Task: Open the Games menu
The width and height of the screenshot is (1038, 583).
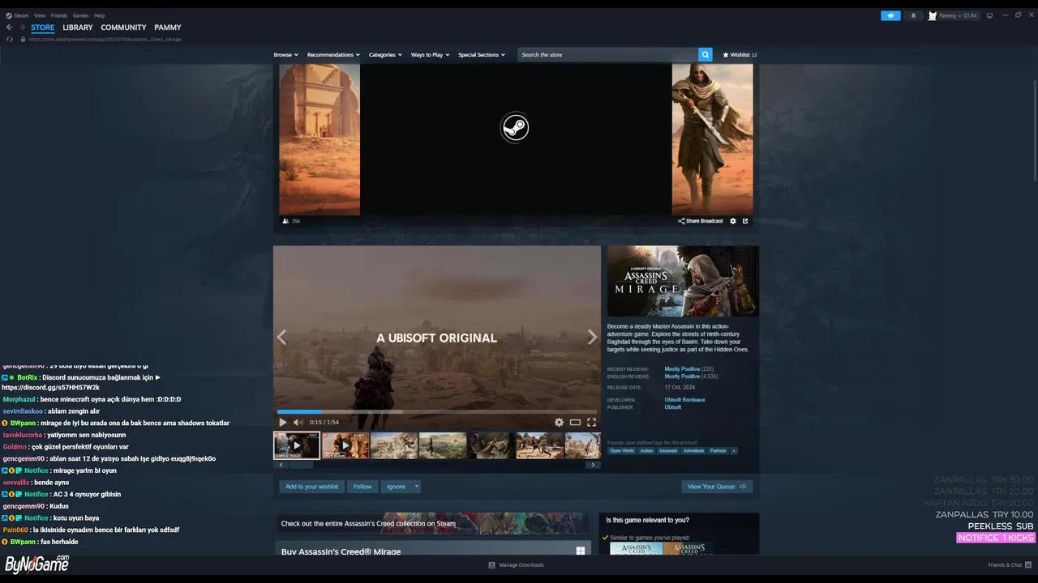Action: pyautogui.click(x=81, y=15)
